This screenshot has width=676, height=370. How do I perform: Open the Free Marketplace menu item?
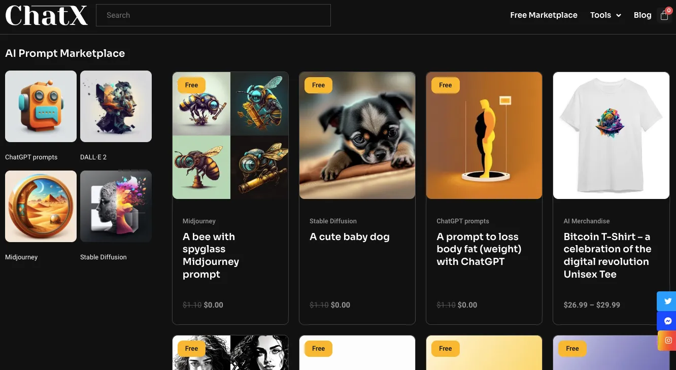[x=544, y=15]
